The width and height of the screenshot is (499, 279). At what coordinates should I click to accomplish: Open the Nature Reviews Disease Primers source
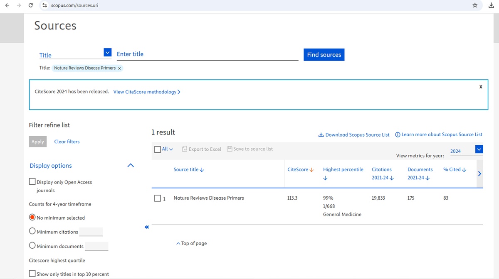pyautogui.click(x=209, y=198)
